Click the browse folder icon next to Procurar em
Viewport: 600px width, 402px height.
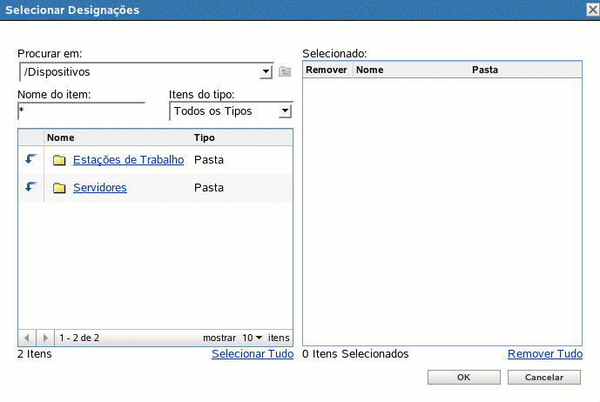pos(285,71)
